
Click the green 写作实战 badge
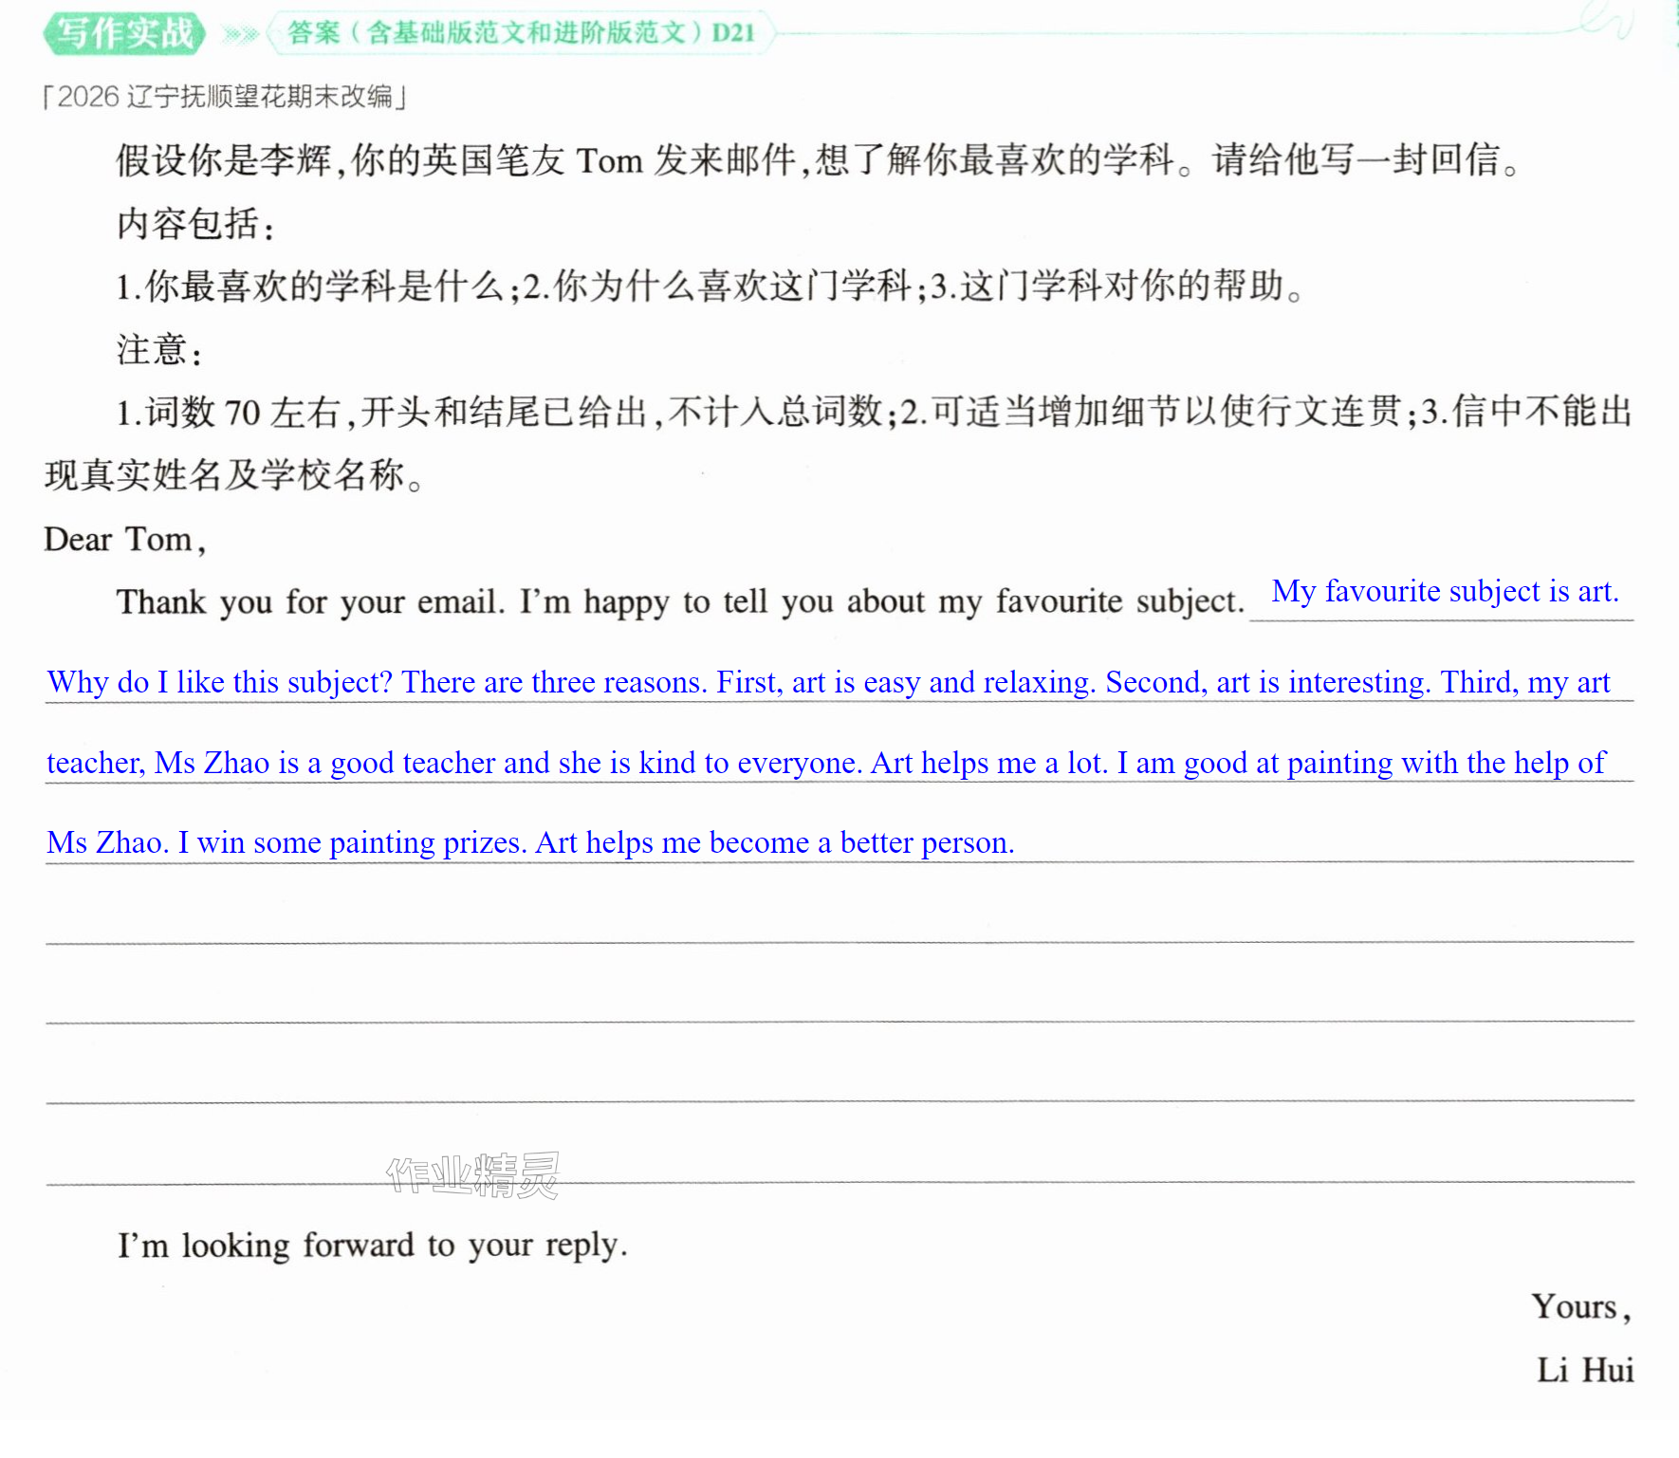(124, 33)
